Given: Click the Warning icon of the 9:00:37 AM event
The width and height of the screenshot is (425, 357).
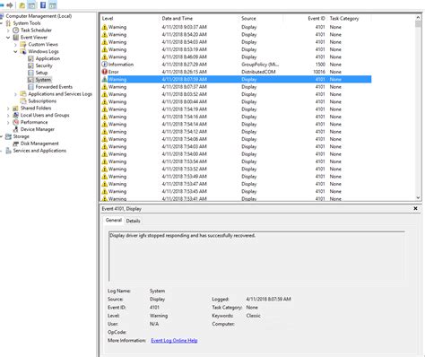Looking at the screenshot, I should (104, 27).
